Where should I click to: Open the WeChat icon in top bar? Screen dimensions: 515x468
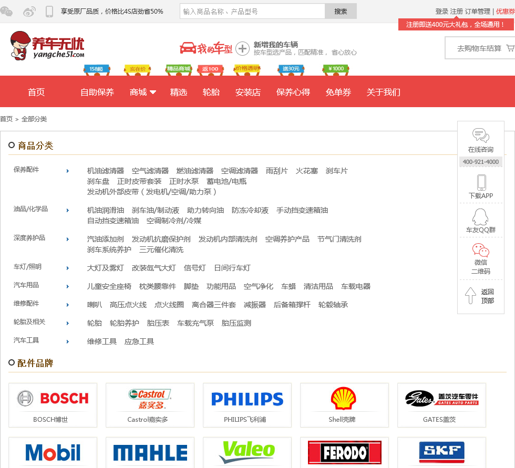6,12
